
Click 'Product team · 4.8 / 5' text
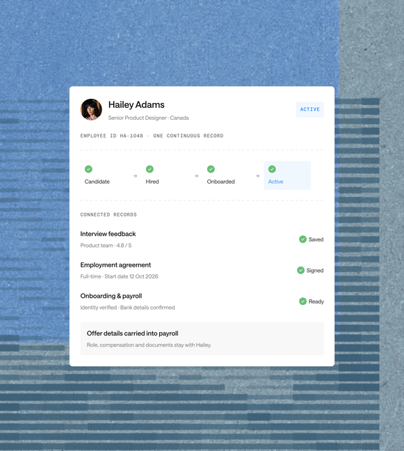[106, 246]
